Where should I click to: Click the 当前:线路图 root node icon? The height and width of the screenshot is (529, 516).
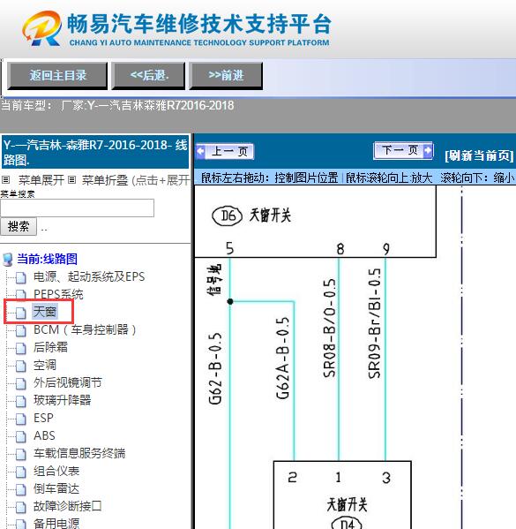(7, 260)
